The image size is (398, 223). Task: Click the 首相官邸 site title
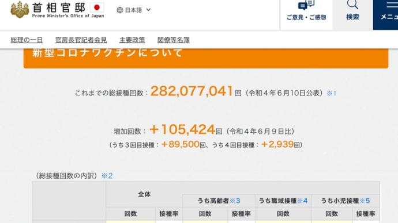pyautogui.click(x=59, y=7)
